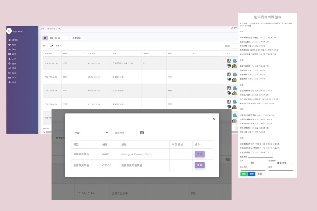Click the green envelope icon in second row
The image size is (317, 211).
tap(235, 79)
